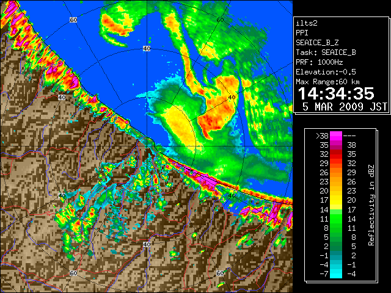Click the Reflectivity in dBZ legend title
The width and height of the screenshot is (391, 293).
(371, 205)
